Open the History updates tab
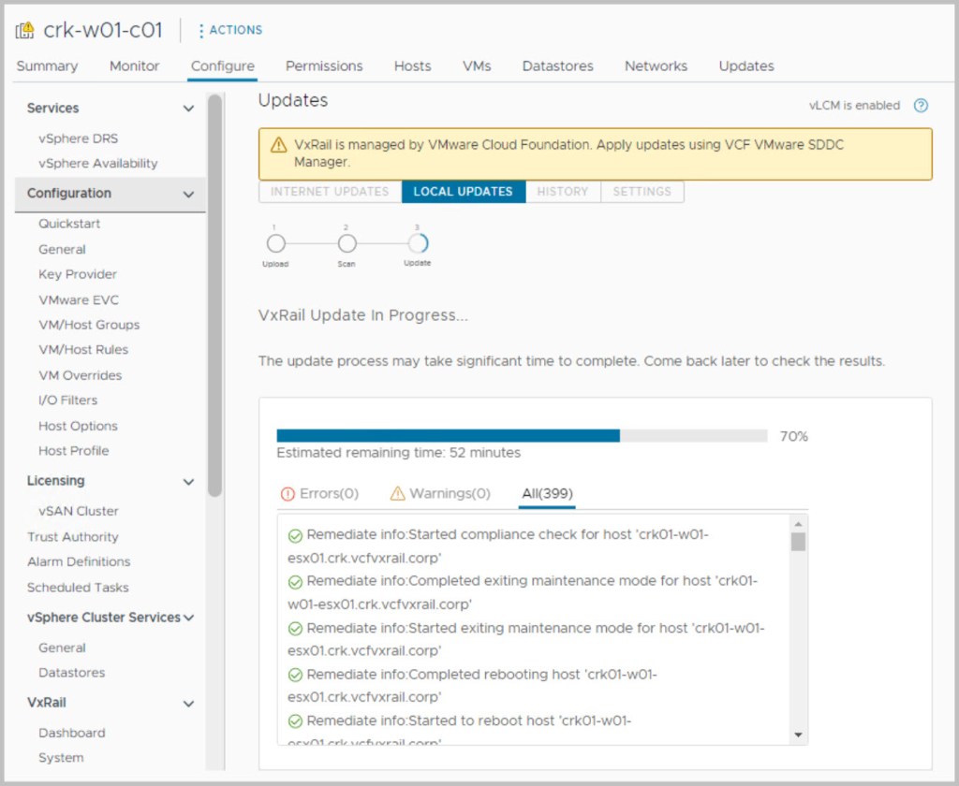 point(562,192)
